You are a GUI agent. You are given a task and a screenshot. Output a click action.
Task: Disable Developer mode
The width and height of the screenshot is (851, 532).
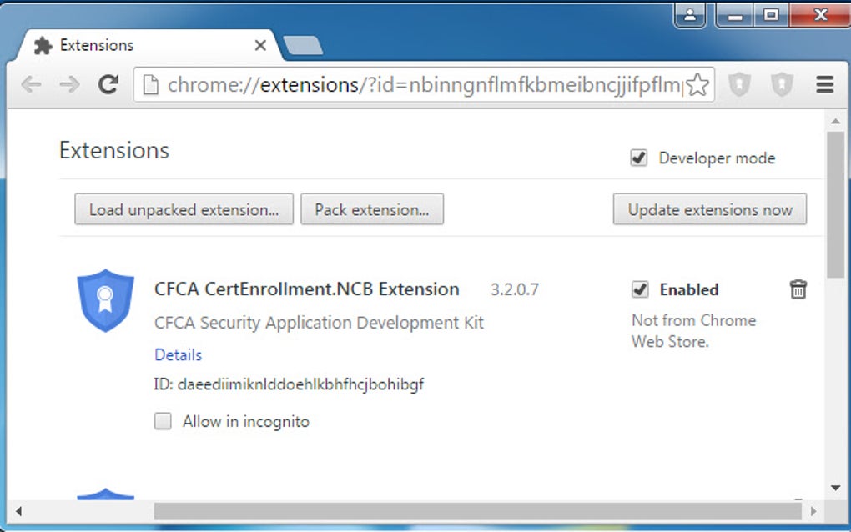[x=639, y=158]
